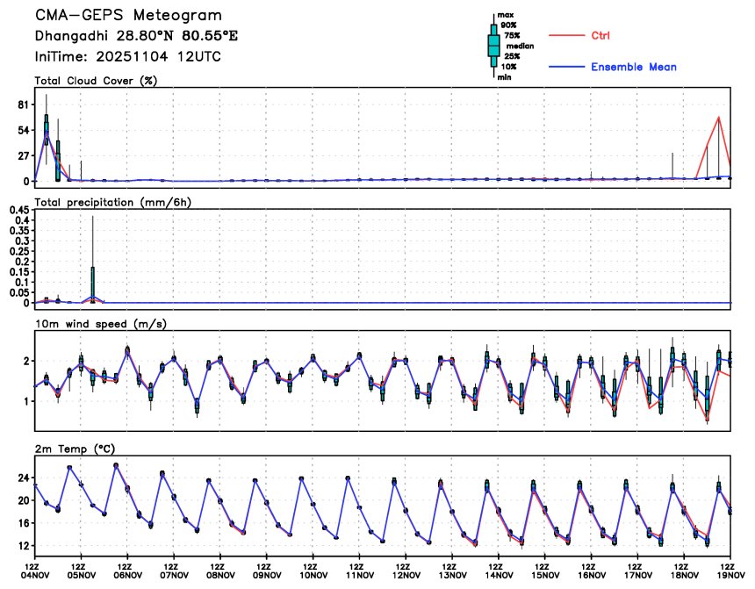Click the '10%' legend label
The image size is (755, 589).
point(508,67)
